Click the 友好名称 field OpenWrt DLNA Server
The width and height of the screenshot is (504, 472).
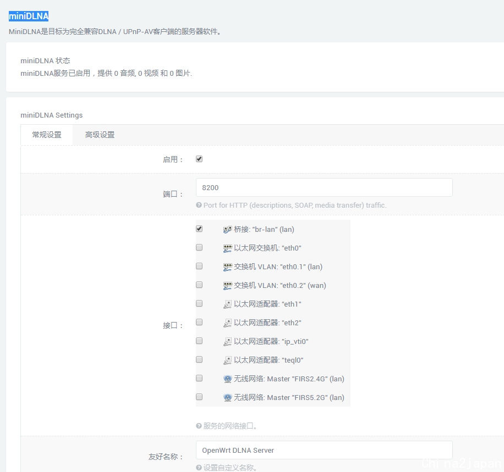tap(324, 450)
